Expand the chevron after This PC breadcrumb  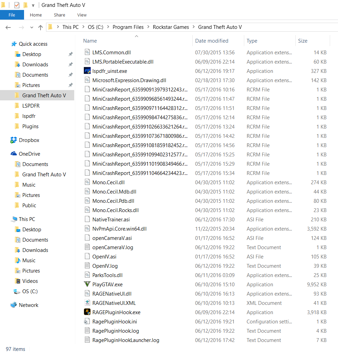click(83, 27)
